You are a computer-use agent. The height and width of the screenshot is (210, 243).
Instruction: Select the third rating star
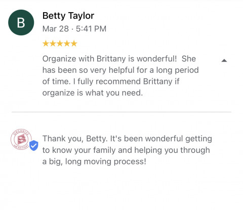60,44
